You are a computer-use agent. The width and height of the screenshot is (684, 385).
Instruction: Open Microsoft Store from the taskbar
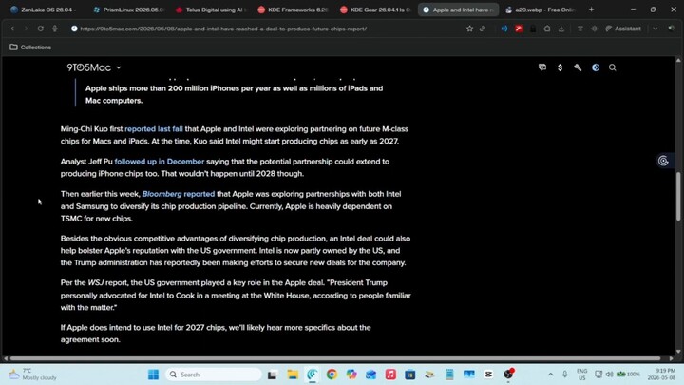pyautogui.click(x=410, y=375)
